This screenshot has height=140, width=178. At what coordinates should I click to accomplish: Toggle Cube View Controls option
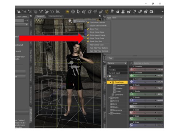97,23
